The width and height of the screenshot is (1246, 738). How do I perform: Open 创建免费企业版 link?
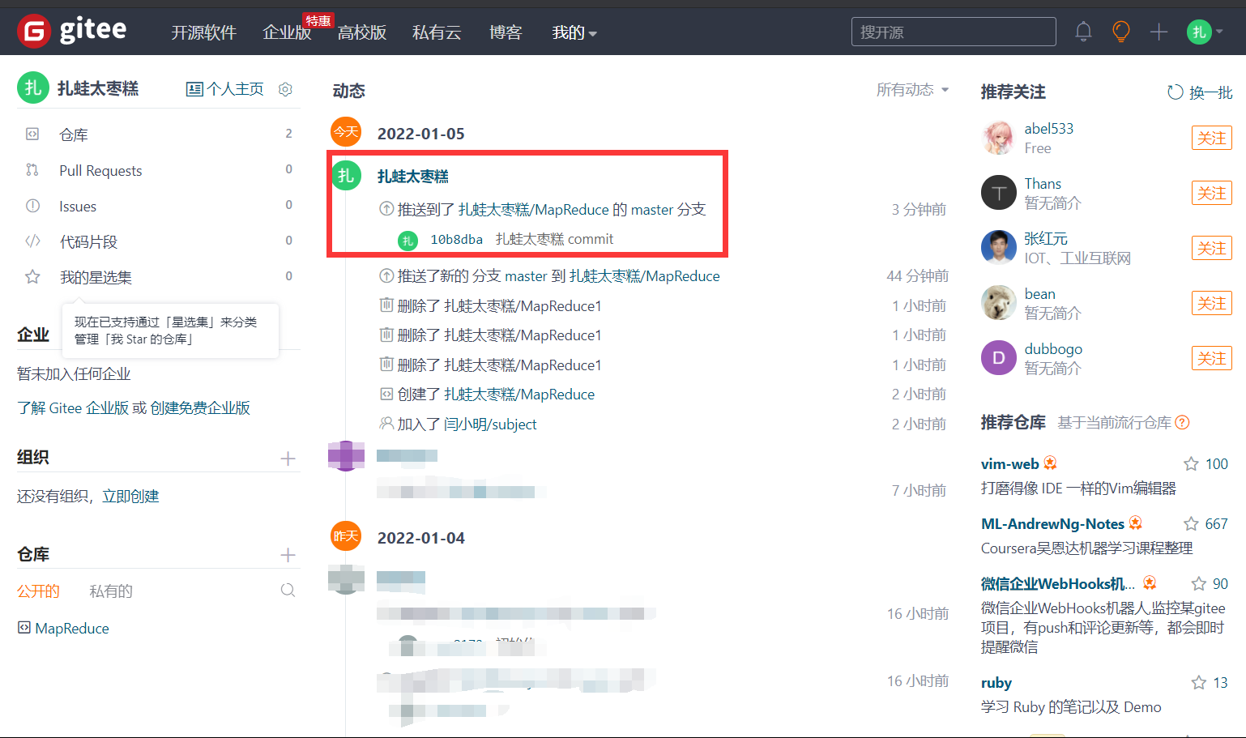tap(200, 407)
